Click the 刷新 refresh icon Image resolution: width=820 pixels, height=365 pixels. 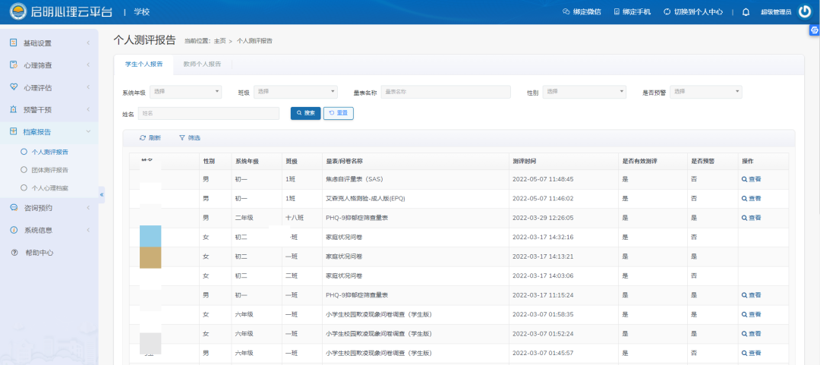pos(142,138)
